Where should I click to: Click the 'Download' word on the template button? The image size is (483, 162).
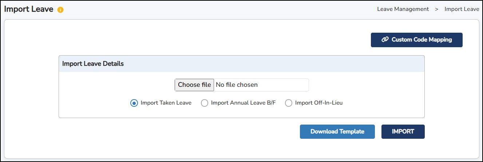tap(324, 131)
